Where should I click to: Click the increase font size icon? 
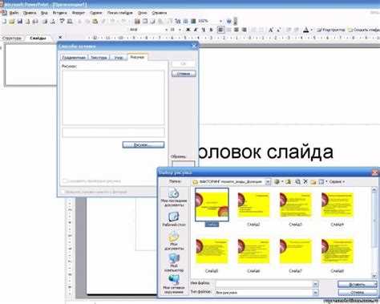tap(271, 30)
